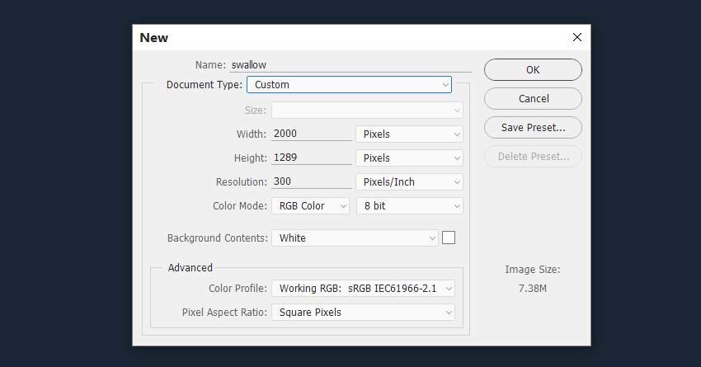Click the Background Contents: label
This screenshot has height=367, width=701.
(x=217, y=238)
